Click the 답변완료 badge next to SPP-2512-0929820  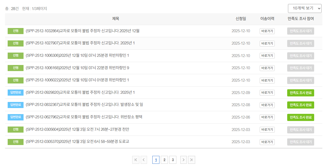(15, 92)
